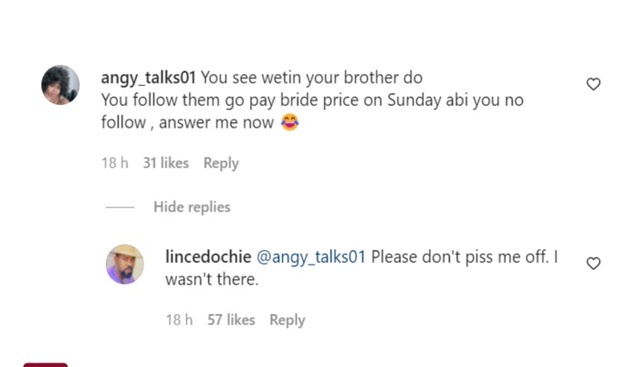639x367 pixels.
Task: Click the dash line left of Hide replies
Action: tap(120, 208)
